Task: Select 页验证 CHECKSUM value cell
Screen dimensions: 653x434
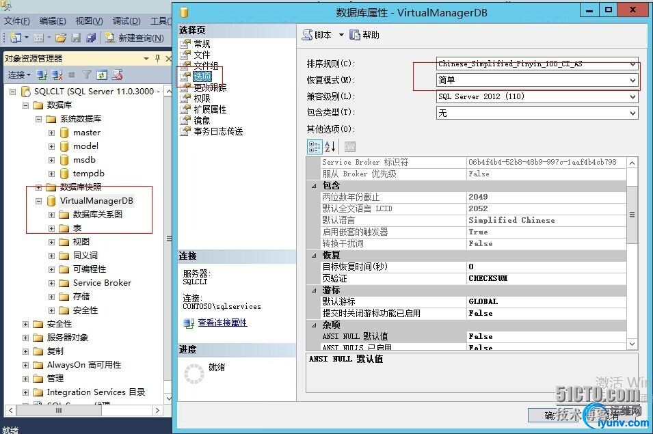Action: pyautogui.click(x=546, y=278)
